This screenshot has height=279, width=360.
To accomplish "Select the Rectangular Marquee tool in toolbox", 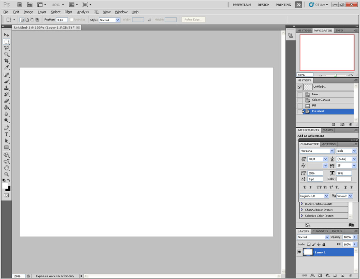I will (6, 42).
